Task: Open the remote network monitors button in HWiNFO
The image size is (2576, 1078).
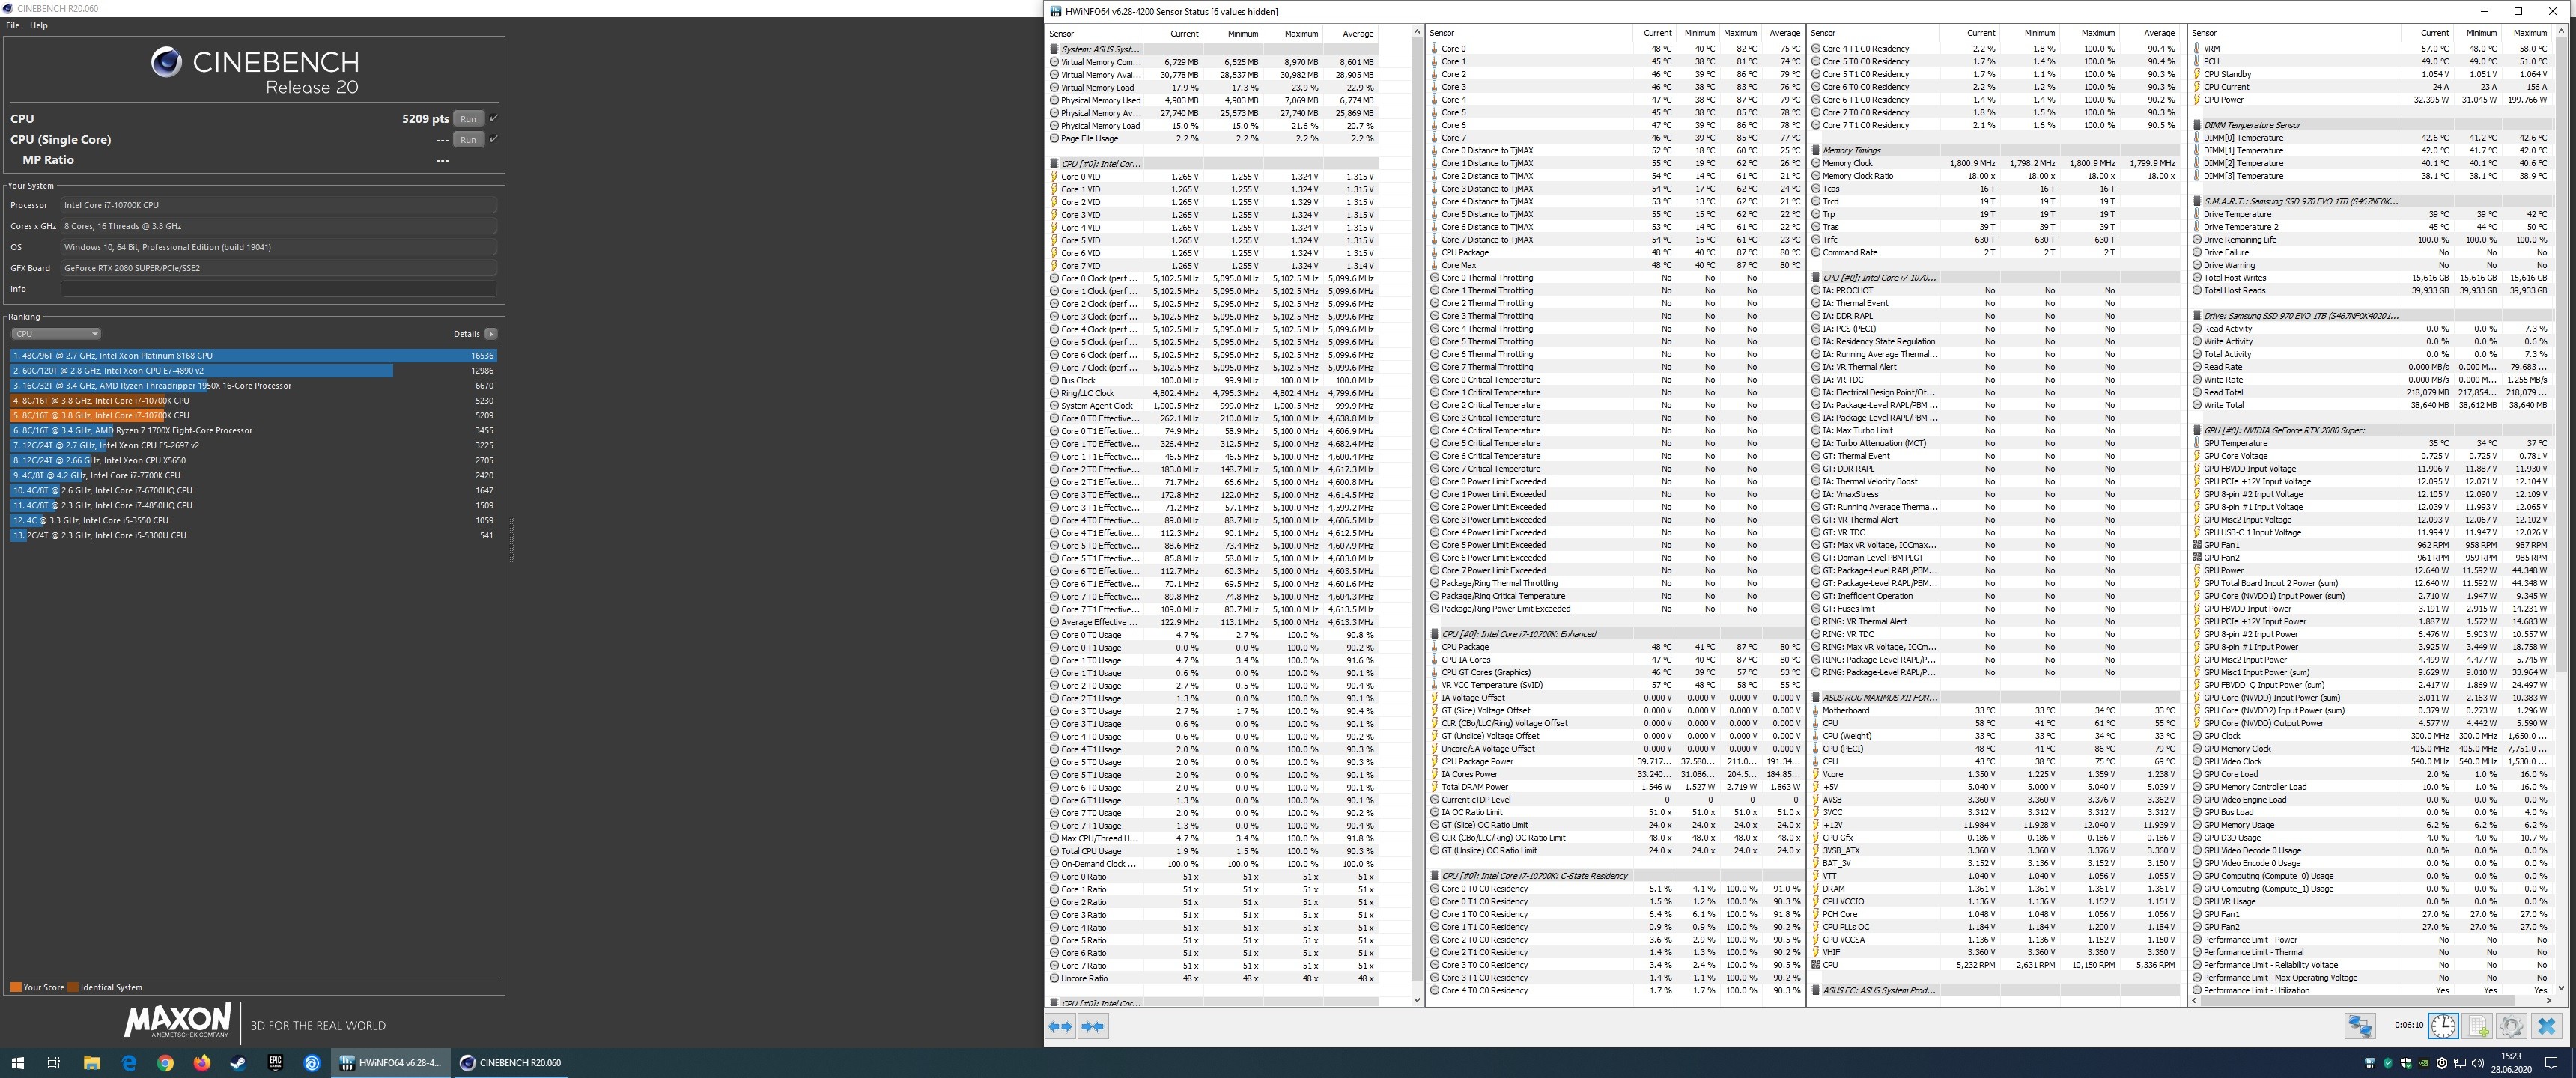Action: click(2360, 1026)
